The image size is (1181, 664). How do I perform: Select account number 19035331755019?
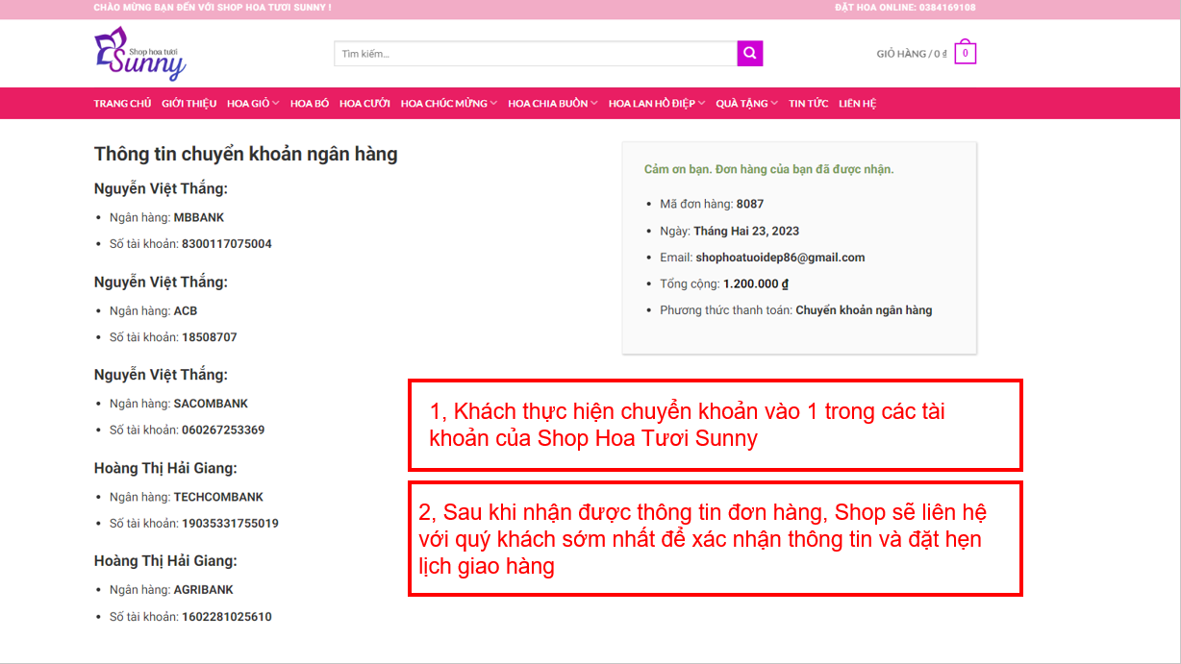tap(231, 524)
